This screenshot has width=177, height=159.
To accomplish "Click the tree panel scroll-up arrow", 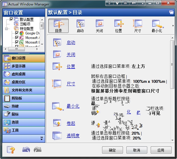I will tap(42, 20).
